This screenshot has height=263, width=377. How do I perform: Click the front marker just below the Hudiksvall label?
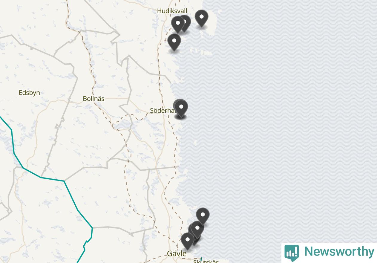point(178,24)
